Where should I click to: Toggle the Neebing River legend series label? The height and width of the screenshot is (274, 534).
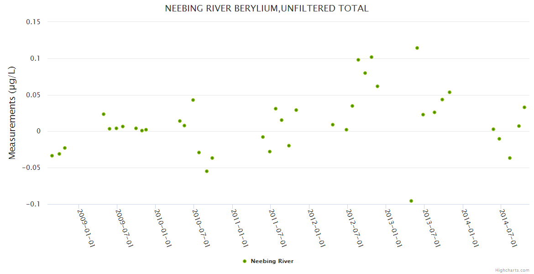(x=272, y=261)
